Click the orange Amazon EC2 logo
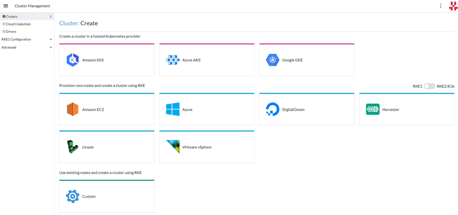This screenshot has height=215, width=458. pyautogui.click(x=72, y=110)
